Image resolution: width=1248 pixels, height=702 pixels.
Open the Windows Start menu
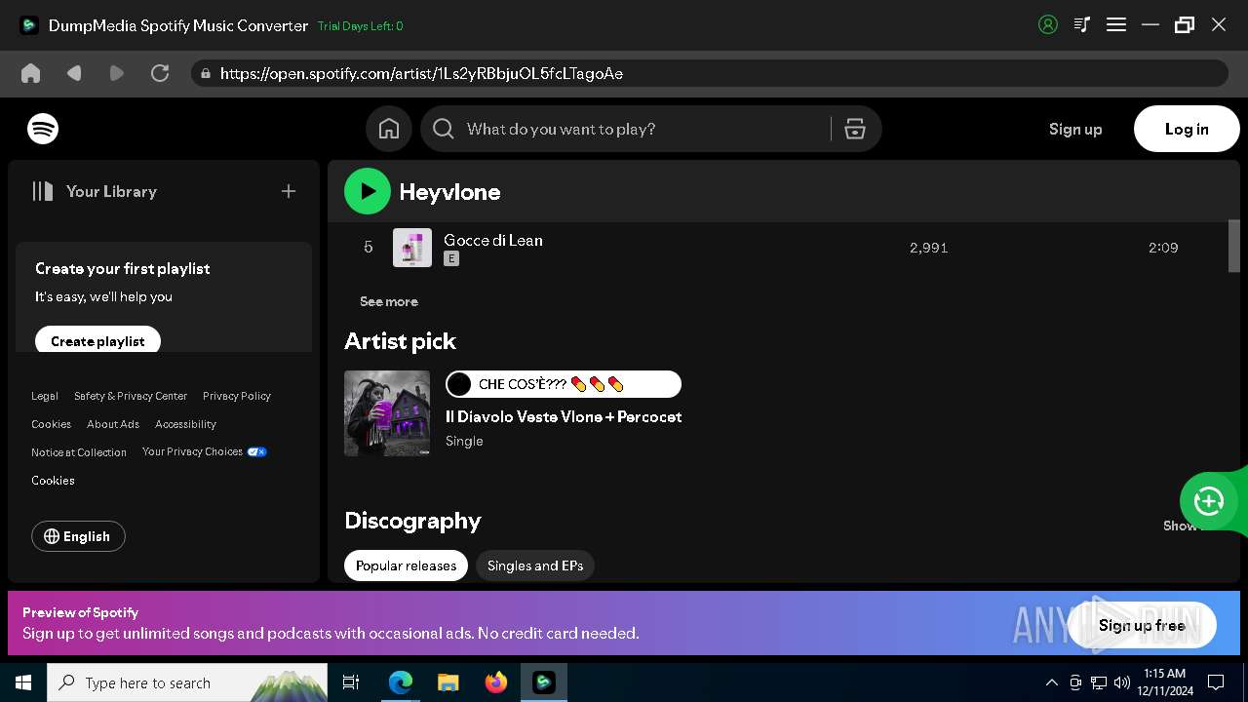point(23,682)
